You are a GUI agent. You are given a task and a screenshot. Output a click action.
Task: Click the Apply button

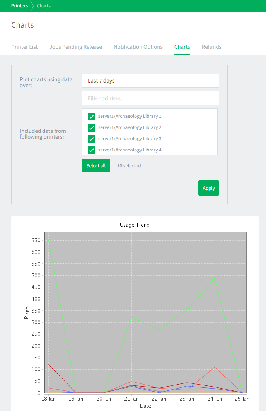[208, 188]
